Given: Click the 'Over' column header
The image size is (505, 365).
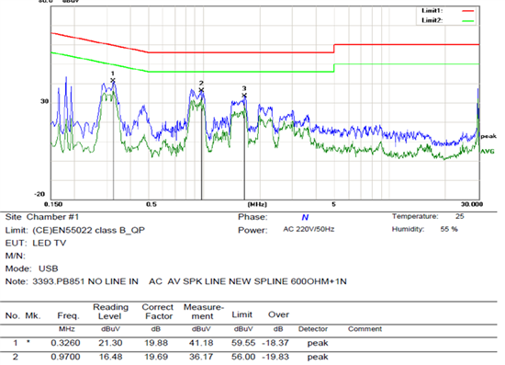Looking at the screenshot, I should 278,314.
